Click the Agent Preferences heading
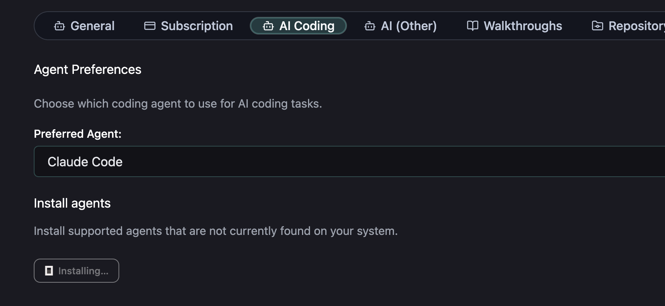 tap(88, 69)
